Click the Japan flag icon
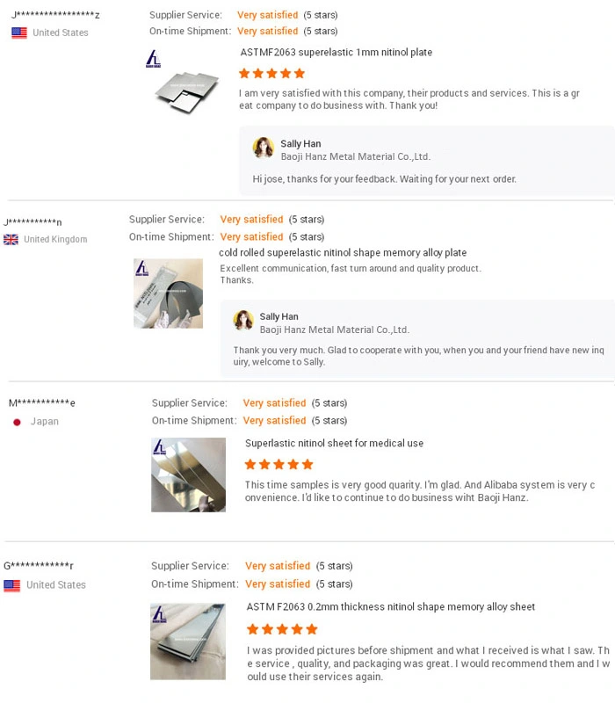615x703 pixels. click(x=17, y=422)
